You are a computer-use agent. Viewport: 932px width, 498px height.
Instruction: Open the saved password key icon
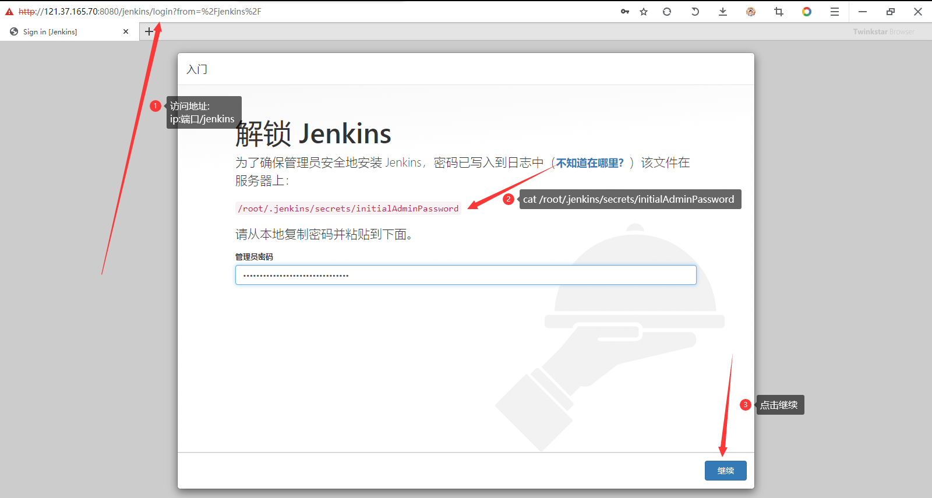pos(625,12)
